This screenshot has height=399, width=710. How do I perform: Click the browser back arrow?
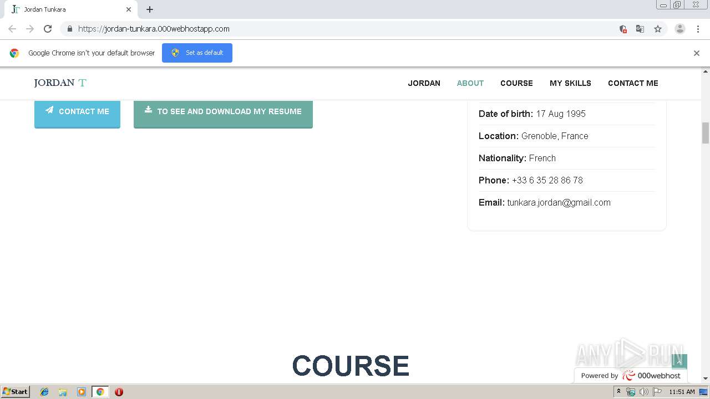(12, 29)
